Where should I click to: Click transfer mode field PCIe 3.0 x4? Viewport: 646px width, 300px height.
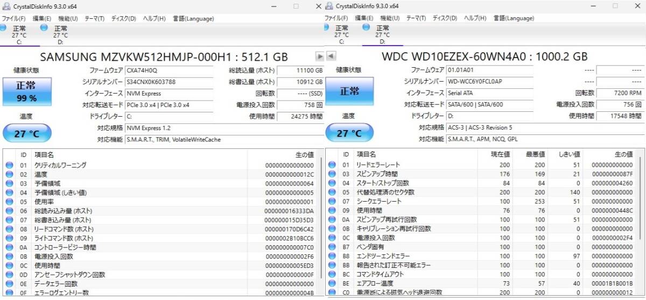[168, 105]
